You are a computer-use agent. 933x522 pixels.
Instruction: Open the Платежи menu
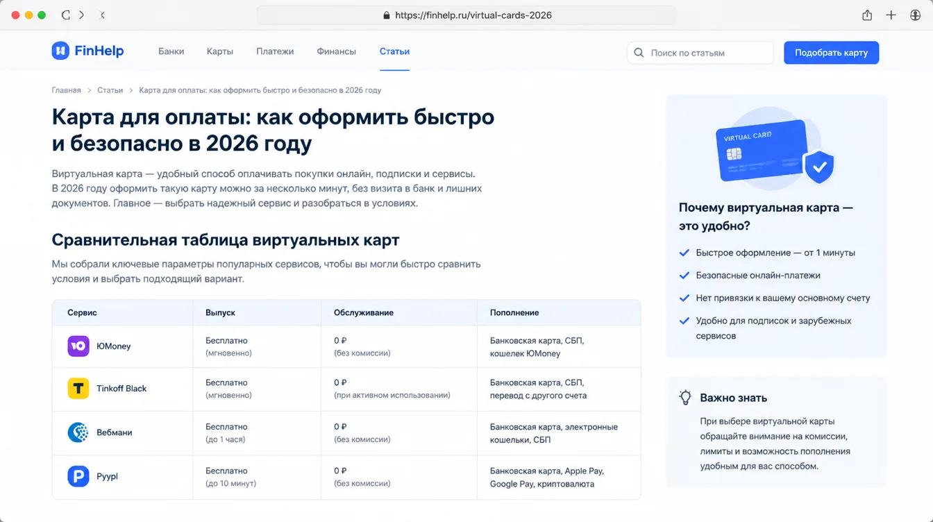pyautogui.click(x=275, y=51)
